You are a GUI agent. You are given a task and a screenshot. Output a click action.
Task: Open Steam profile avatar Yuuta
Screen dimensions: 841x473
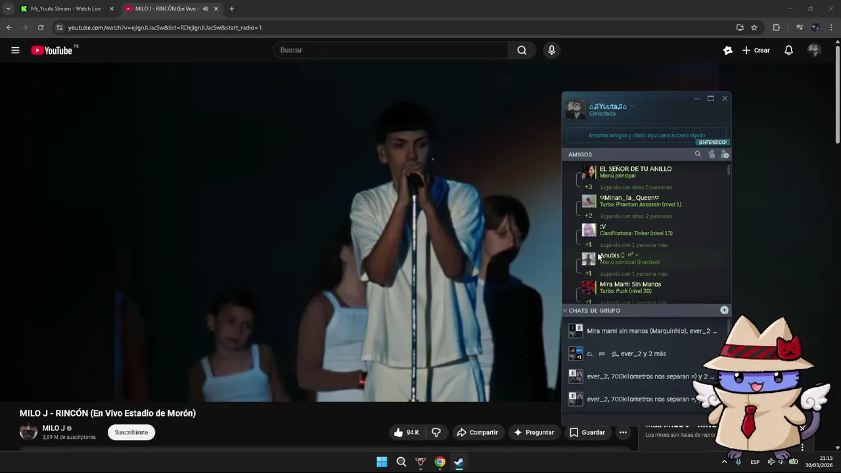pos(576,110)
